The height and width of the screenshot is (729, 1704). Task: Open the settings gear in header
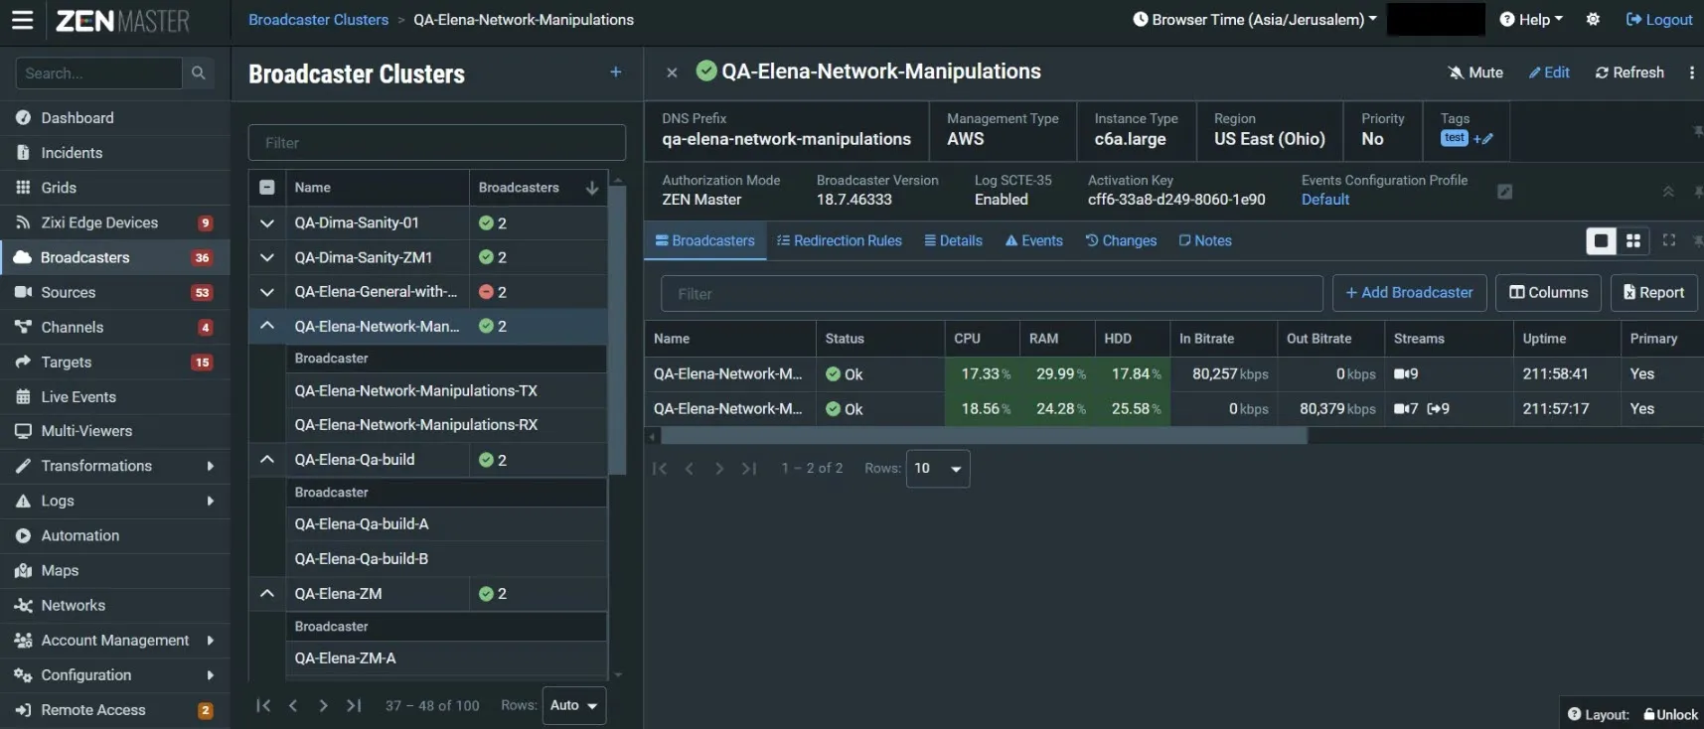coord(1593,19)
